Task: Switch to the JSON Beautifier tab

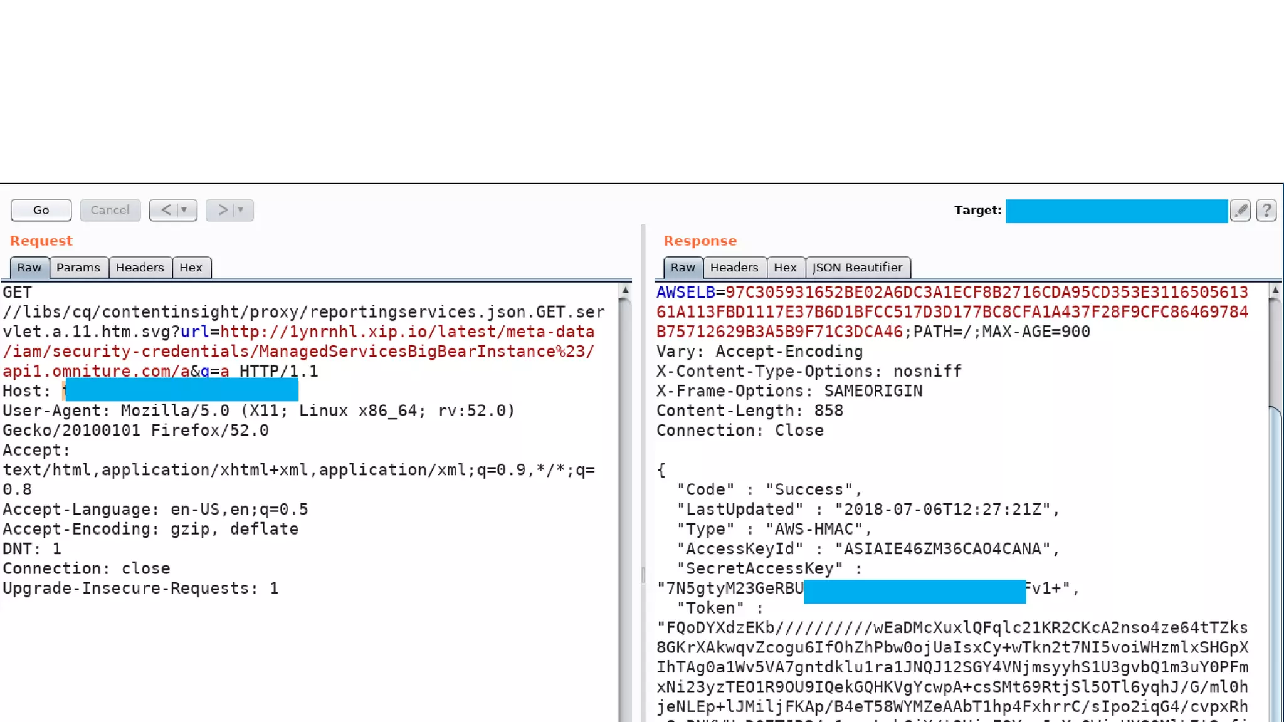Action: coord(857,268)
